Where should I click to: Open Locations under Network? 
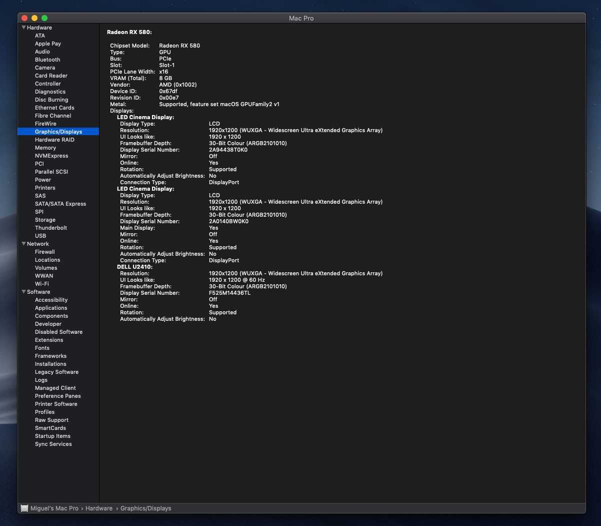point(47,260)
